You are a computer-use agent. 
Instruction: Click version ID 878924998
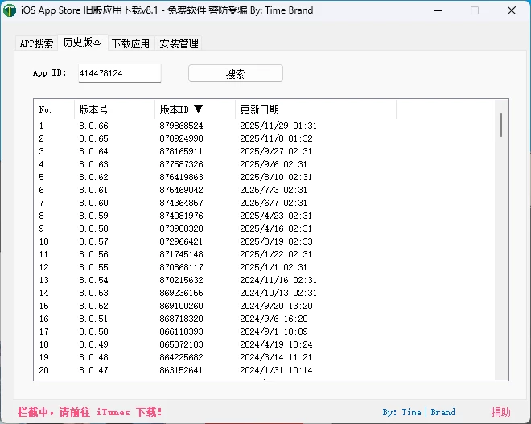pos(181,138)
